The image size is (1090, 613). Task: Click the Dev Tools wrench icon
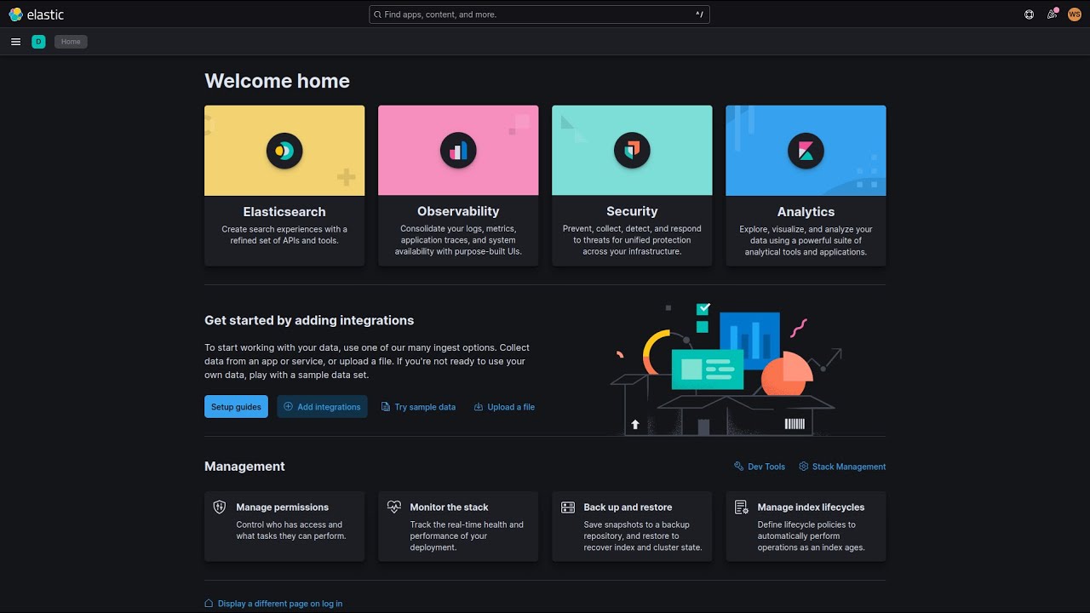pos(739,467)
